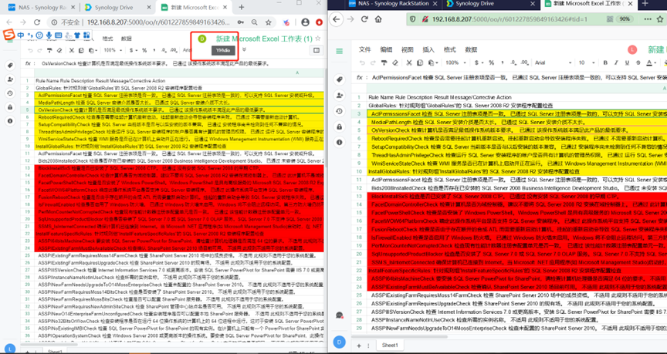Image resolution: width=667 pixels, height=354 pixels.
Task: Click the cut scissors icon in the left window
Action: (x=72, y=50)
